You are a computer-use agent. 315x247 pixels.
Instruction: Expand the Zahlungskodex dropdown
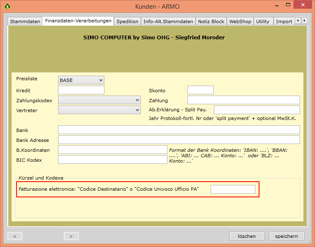[99, 100]
